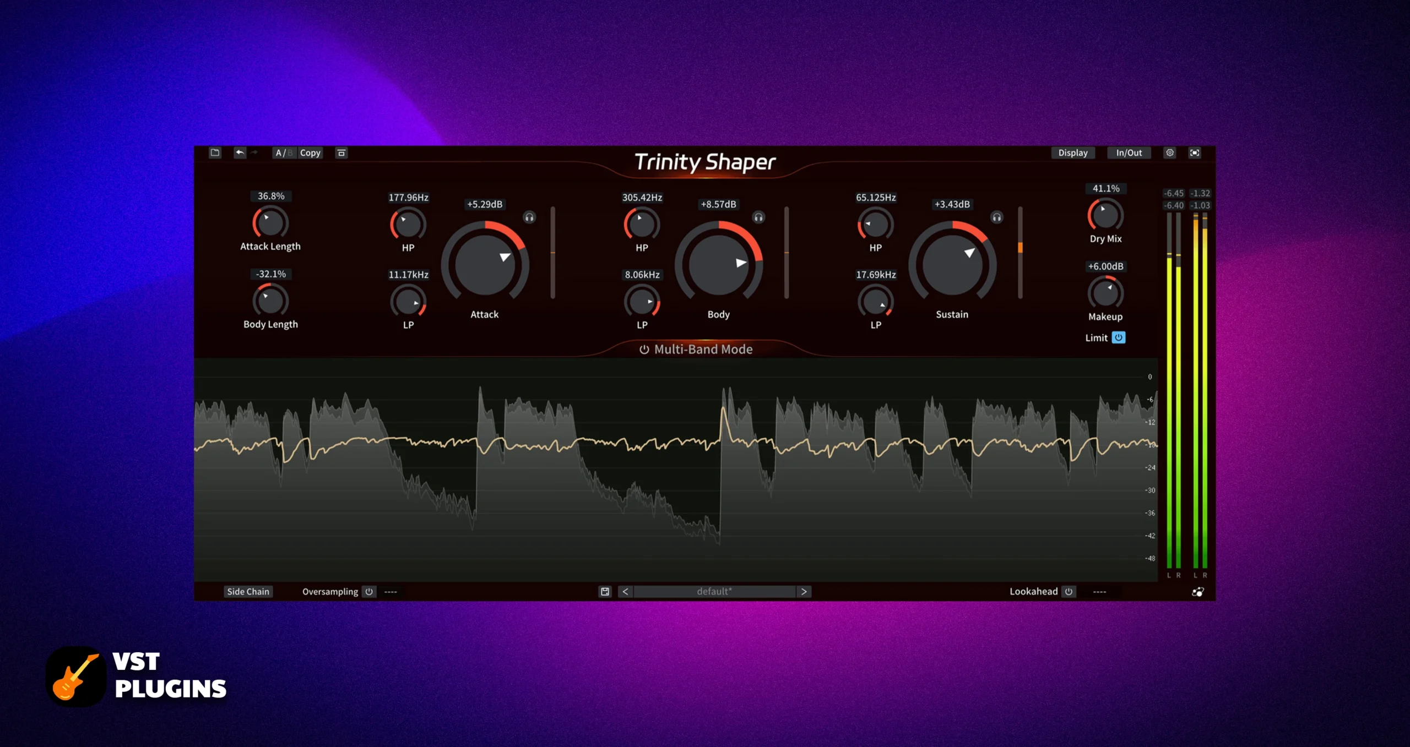Click the Side Chain button

click(248, 591)
